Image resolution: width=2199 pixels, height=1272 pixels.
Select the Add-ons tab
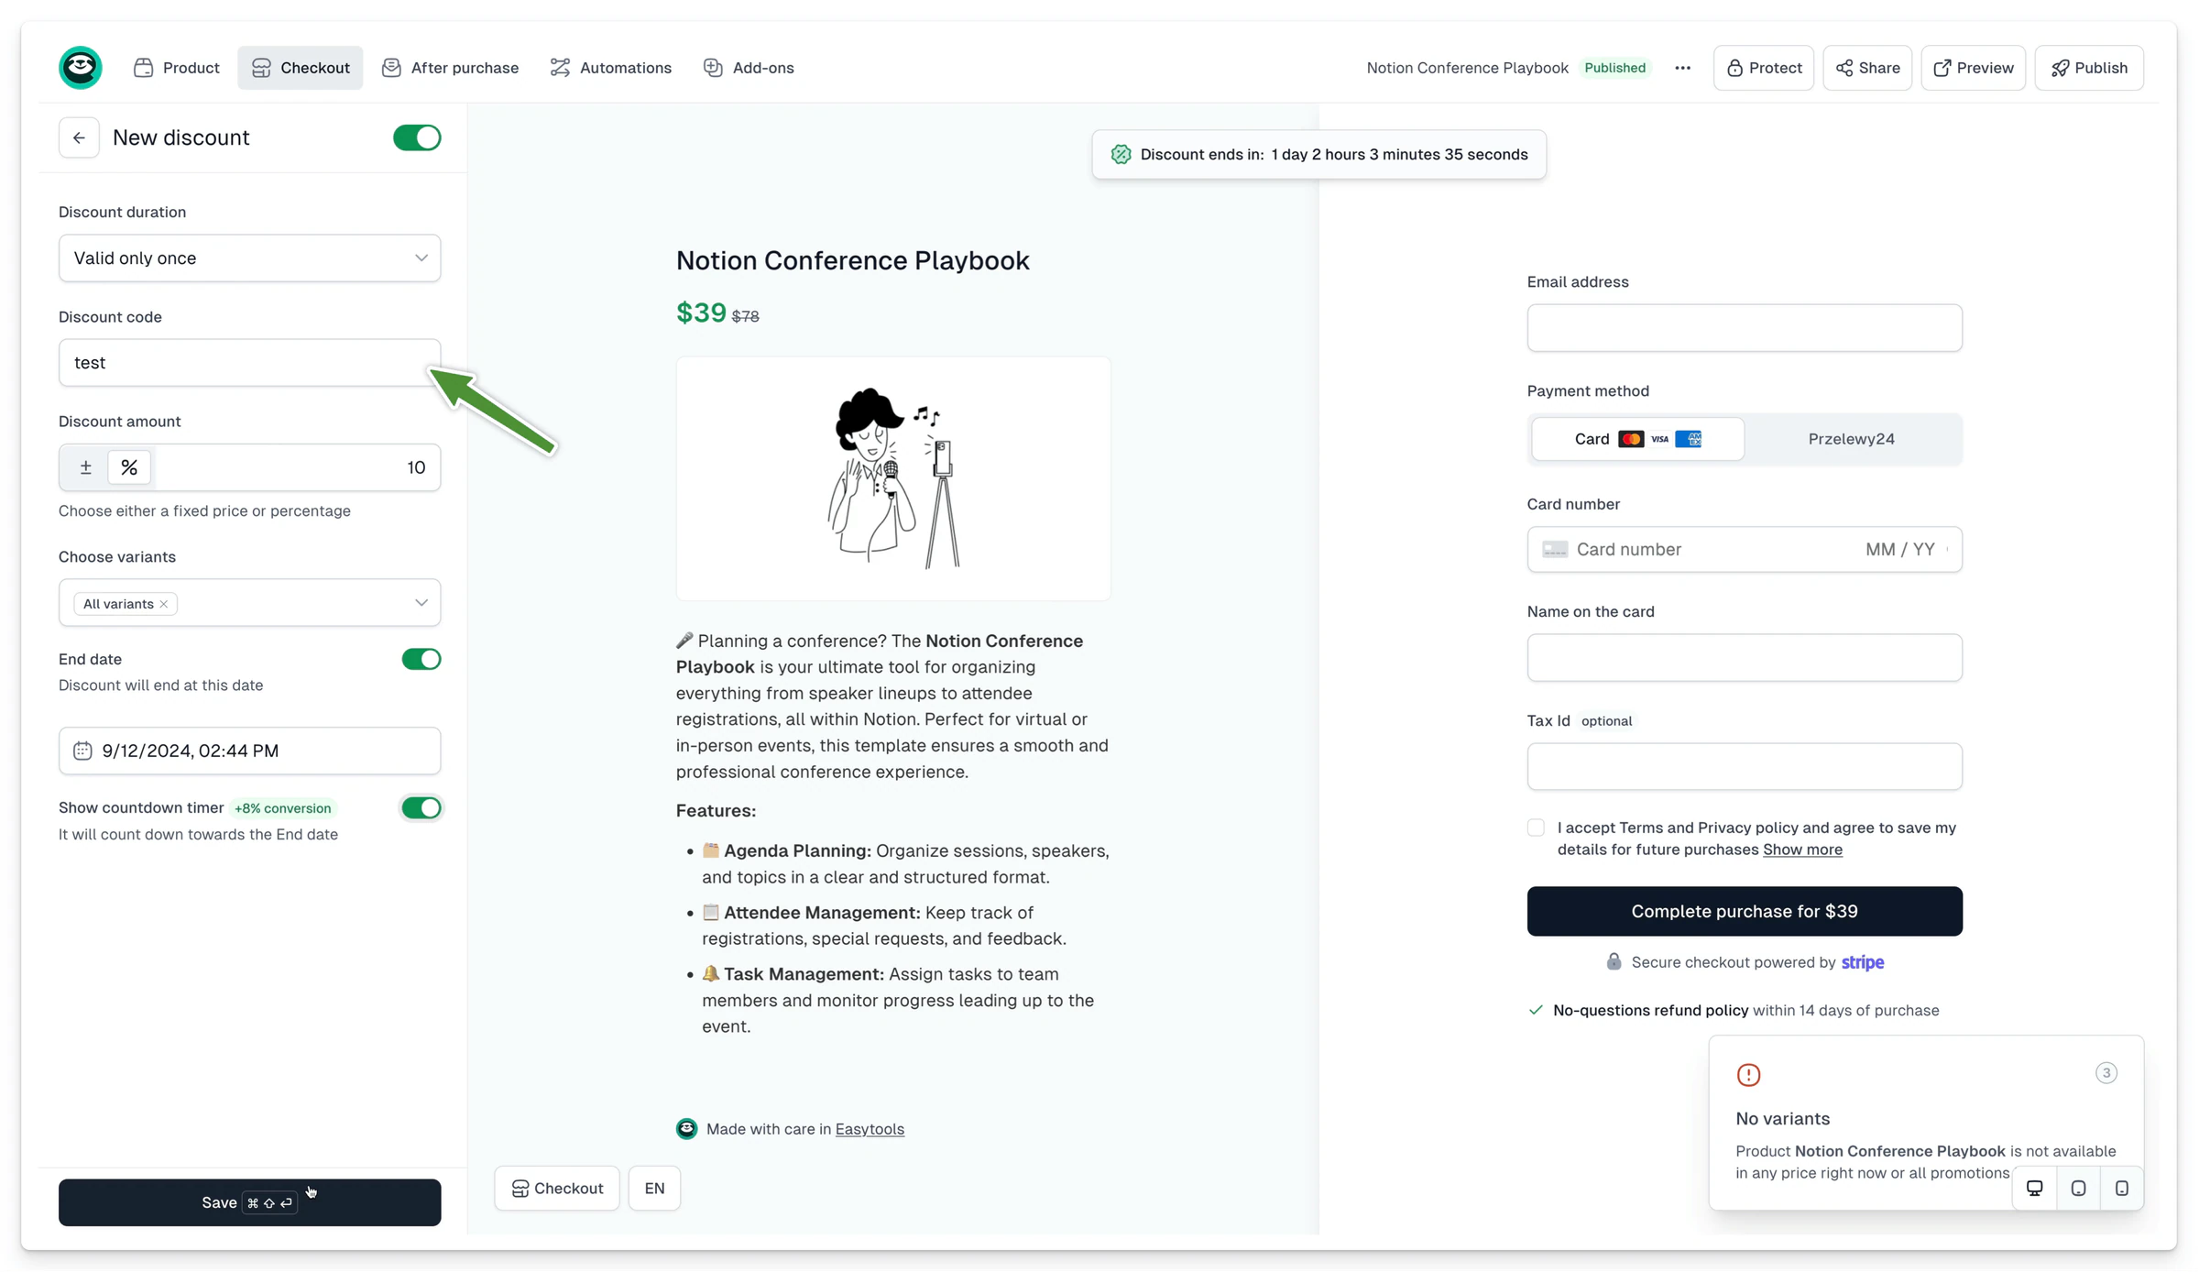tap(749, 68)
